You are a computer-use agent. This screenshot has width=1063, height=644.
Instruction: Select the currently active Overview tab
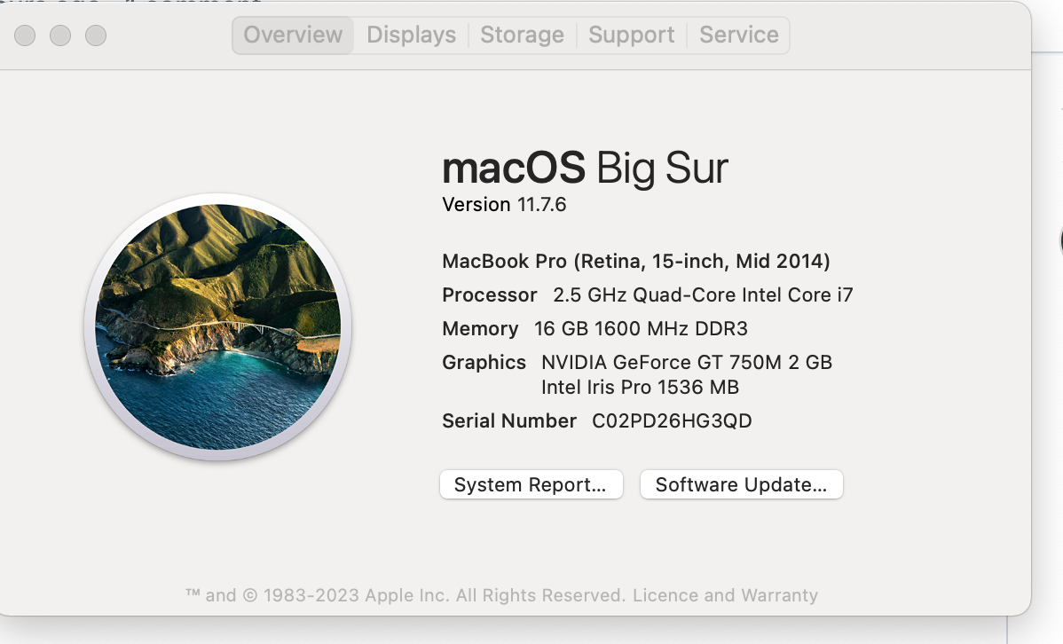click(293, 35)
